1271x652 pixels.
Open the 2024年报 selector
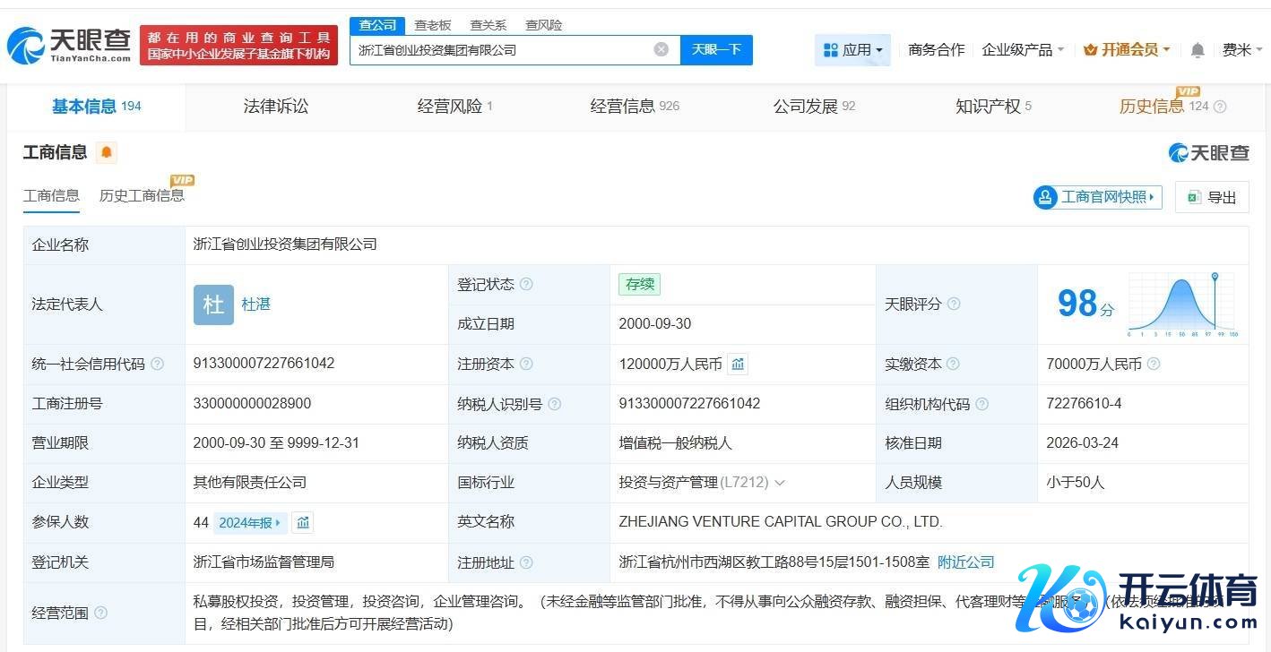coord(250,522)
